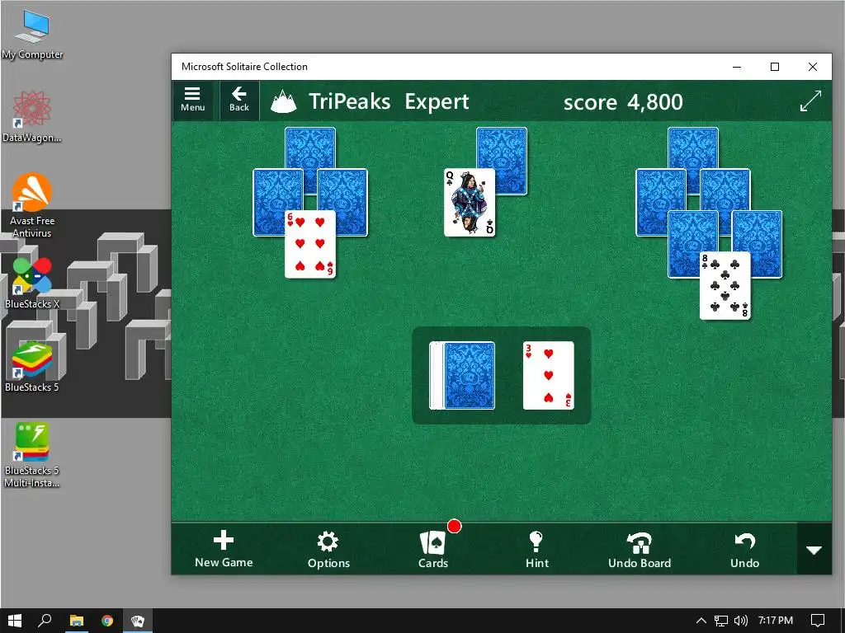The width and height of the screenshot is (845, 633).
Task: Click the TriPeaks mountain logo icon
Action: (x=284, y=101)
